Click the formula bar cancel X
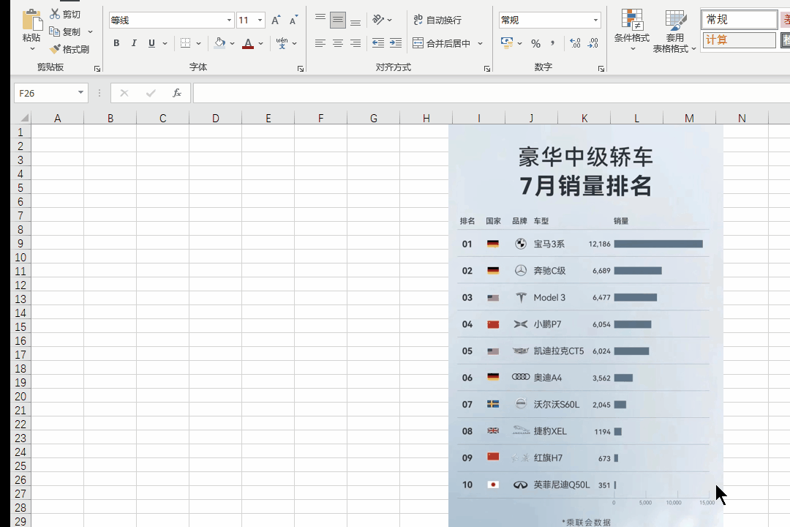 click(x=124, y=93)
